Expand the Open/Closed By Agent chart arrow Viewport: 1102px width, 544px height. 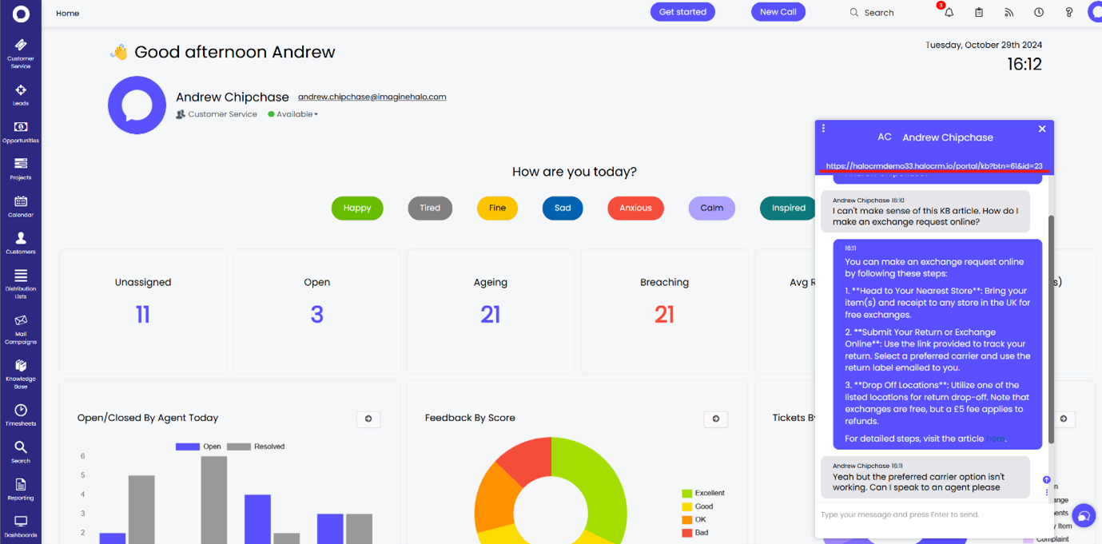368,419
